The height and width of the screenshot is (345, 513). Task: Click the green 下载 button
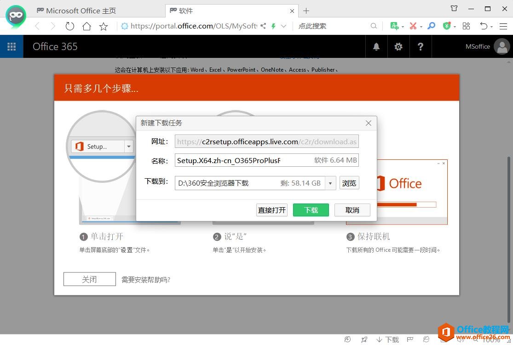coord(311,210)
